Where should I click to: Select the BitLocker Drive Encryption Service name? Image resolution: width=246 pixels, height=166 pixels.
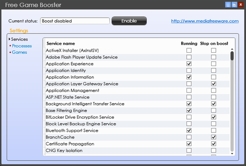[80, 117]
